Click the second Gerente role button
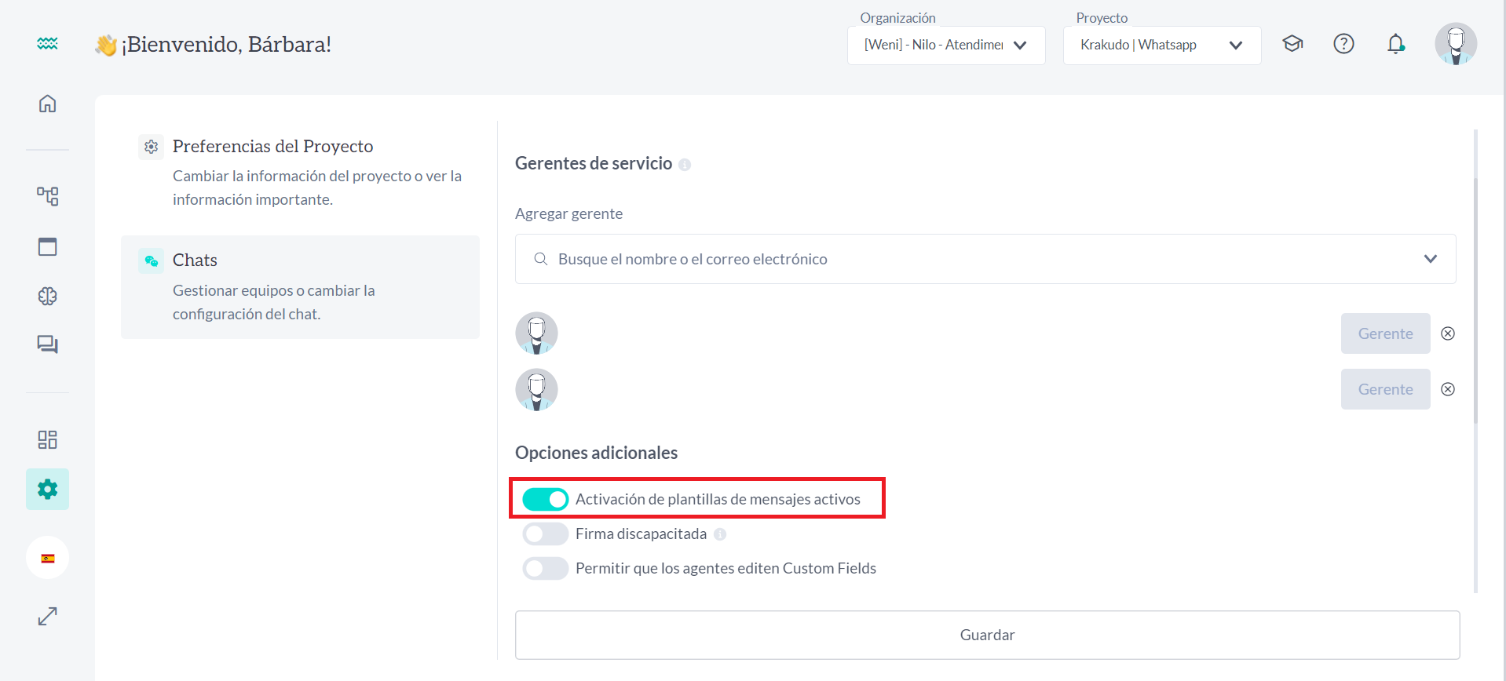The width and height of the screenshot is (1506, 681). (x=1385, y=389)
